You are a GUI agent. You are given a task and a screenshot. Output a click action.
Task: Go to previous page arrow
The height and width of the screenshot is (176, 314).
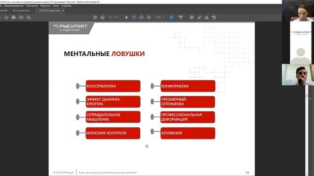(95, 18)
